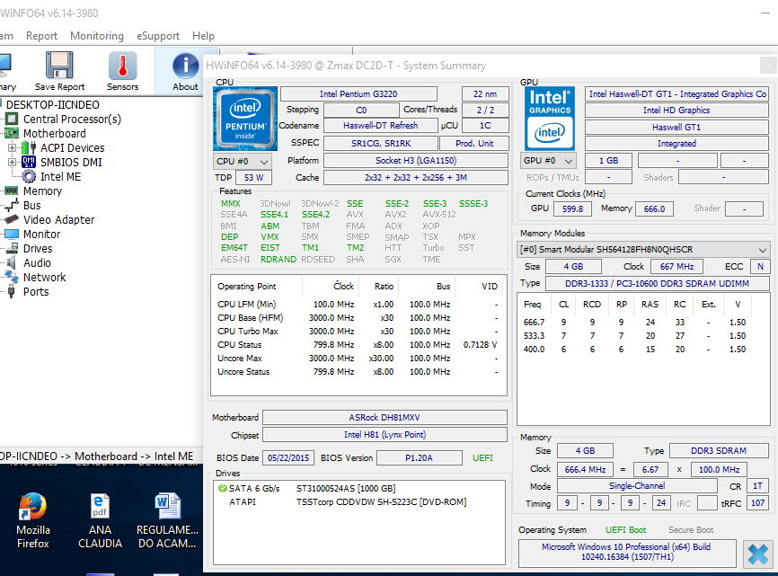Click the Haswell-DT Refresh codename value
This screenshot has height=576, width=778.
click(381, 126)
